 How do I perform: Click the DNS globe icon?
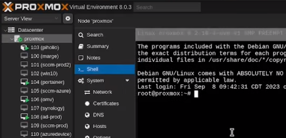click(87, 115)
